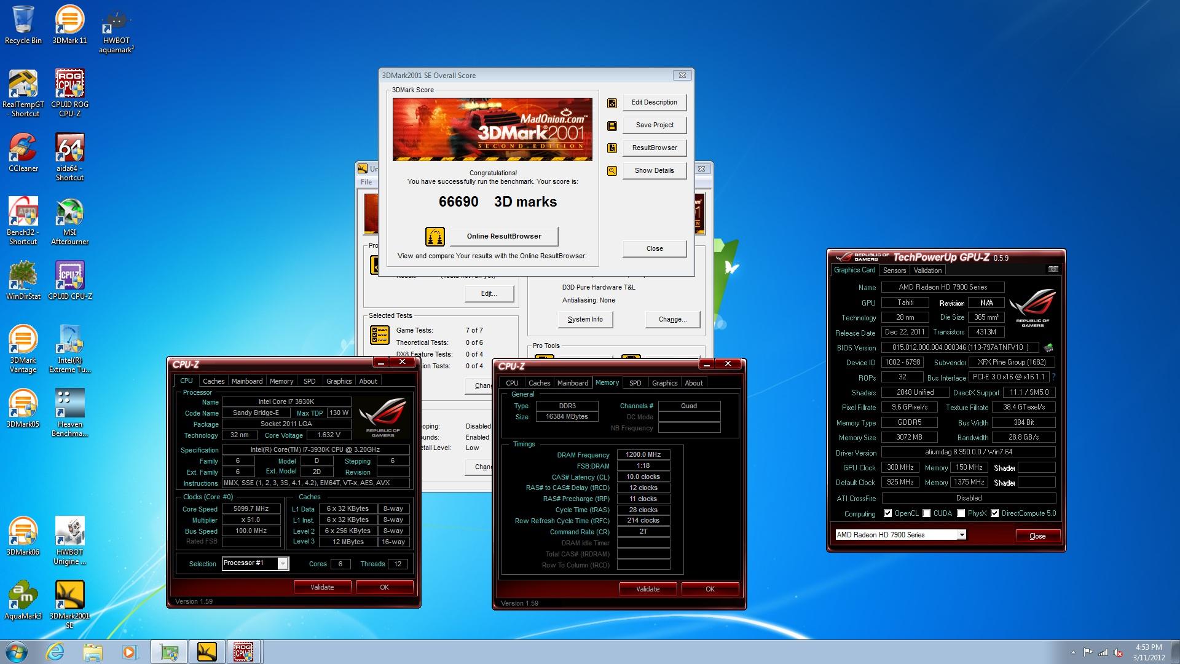Open Graphics tab in the memory CPU-Z window
The height and width of the screenshot is (664, 1180).
[x=664, y=383]
